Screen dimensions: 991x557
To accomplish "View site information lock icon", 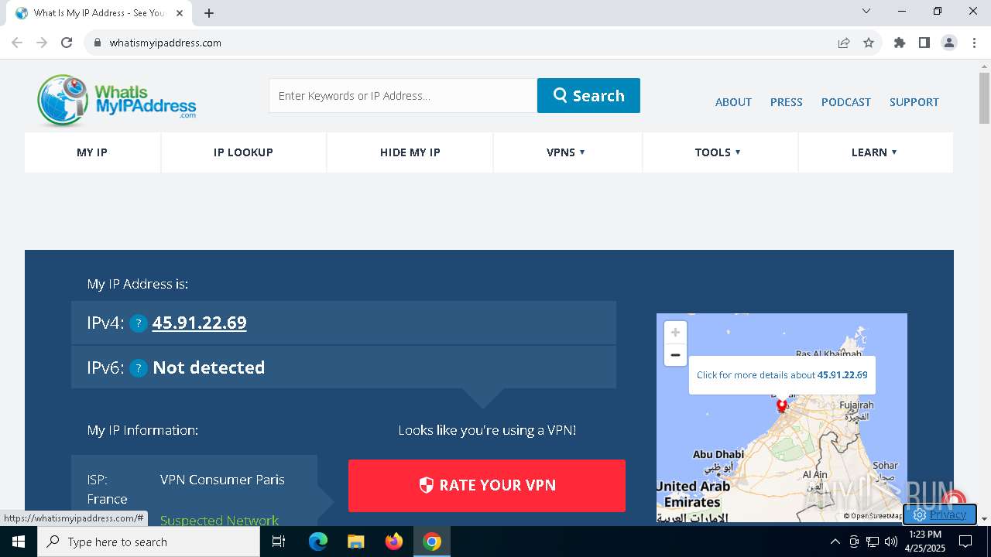I will [98, 43].
